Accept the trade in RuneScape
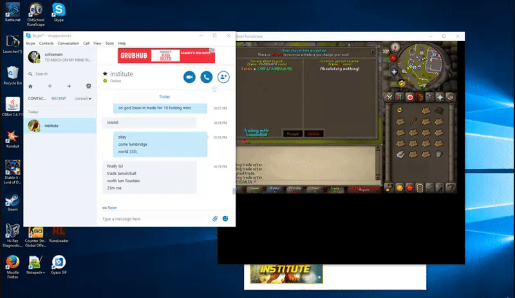 click(293, 134)
